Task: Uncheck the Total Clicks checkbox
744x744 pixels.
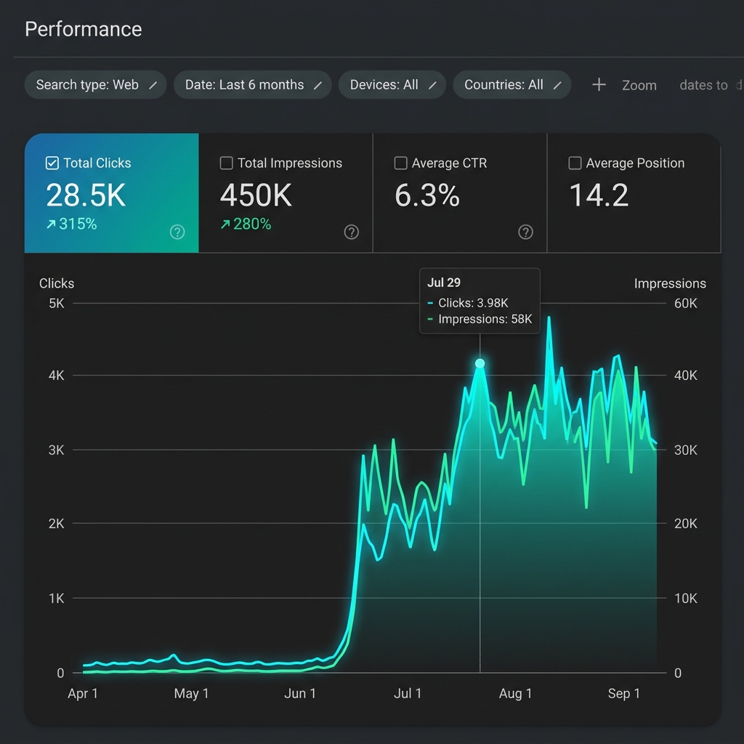Action: coord(52,163)
